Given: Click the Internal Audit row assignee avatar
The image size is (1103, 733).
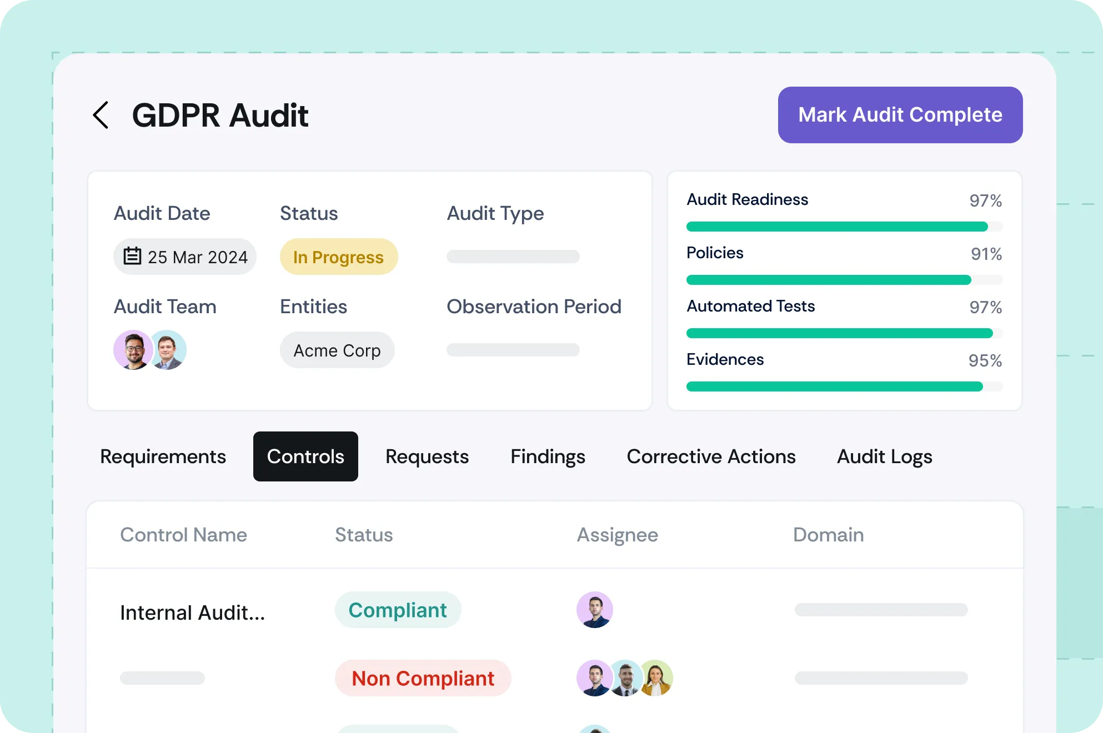Looking at the screenshot, I should pos(594,610).
